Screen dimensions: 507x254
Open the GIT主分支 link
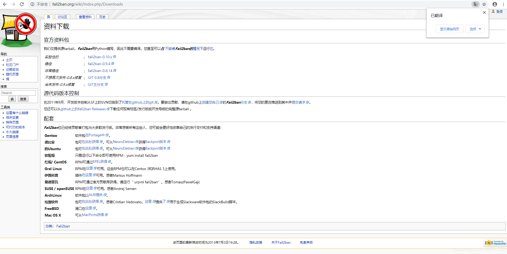click(x=96, y=84)
